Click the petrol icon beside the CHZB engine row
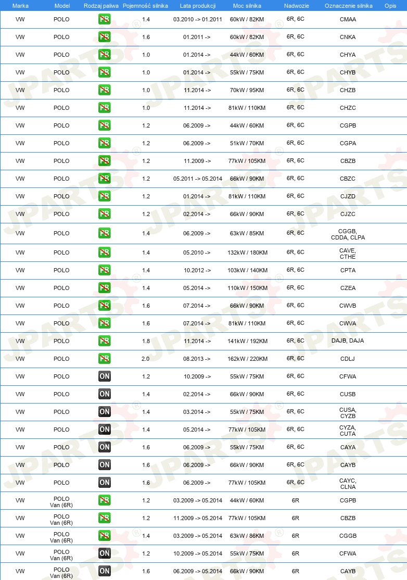This screenshot has height=580, width=407. tap(105, 90)
